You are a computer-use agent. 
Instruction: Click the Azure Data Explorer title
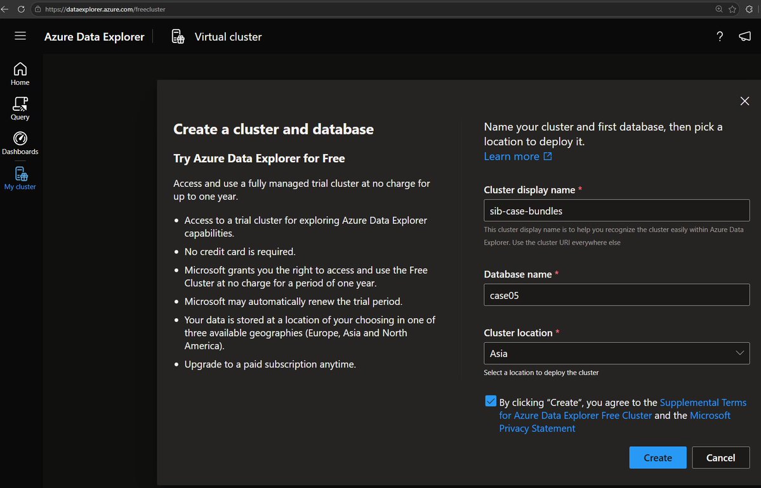coord(94,37)
